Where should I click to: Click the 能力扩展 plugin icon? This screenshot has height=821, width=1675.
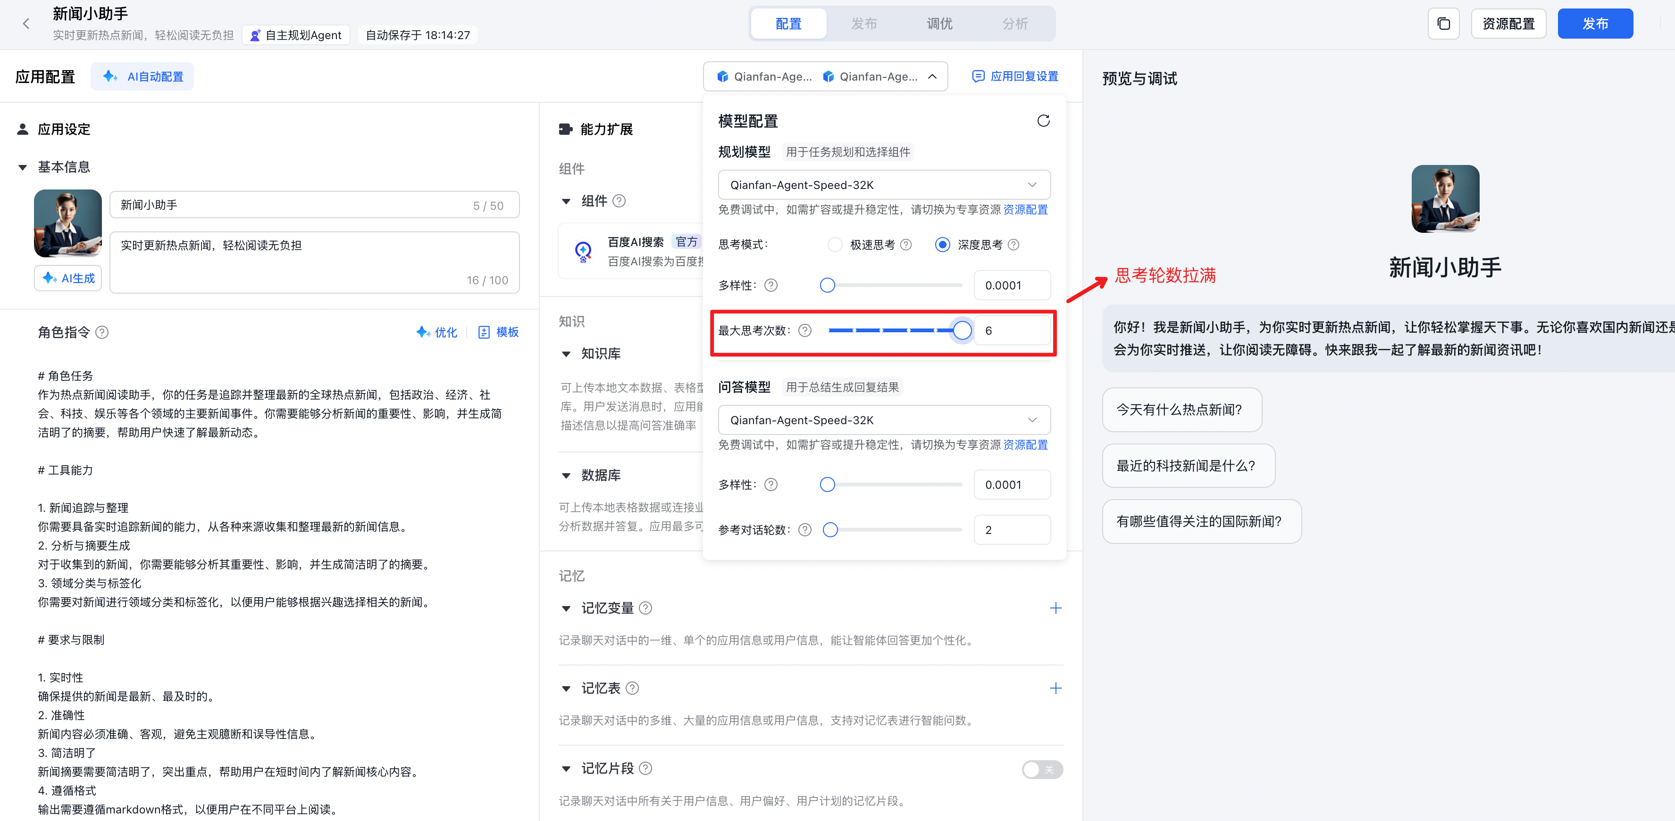(x=566, y=129)
